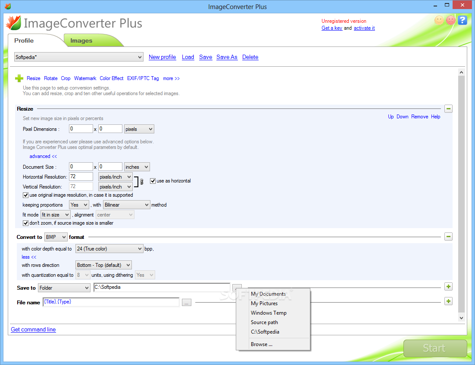Click the Save profile link
This screenshot has height=365, width=475.
tap(206, 57)
